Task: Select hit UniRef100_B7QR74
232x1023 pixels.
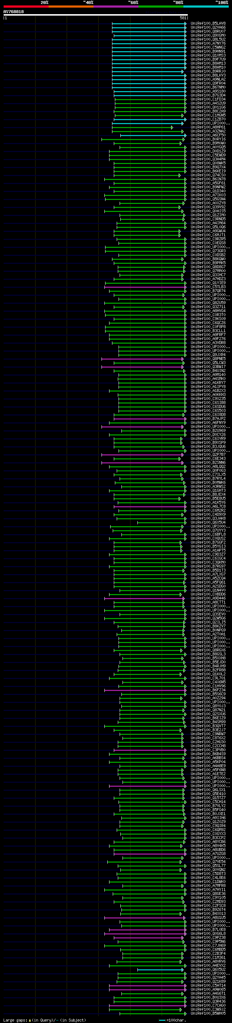Action: click(208, 291)
